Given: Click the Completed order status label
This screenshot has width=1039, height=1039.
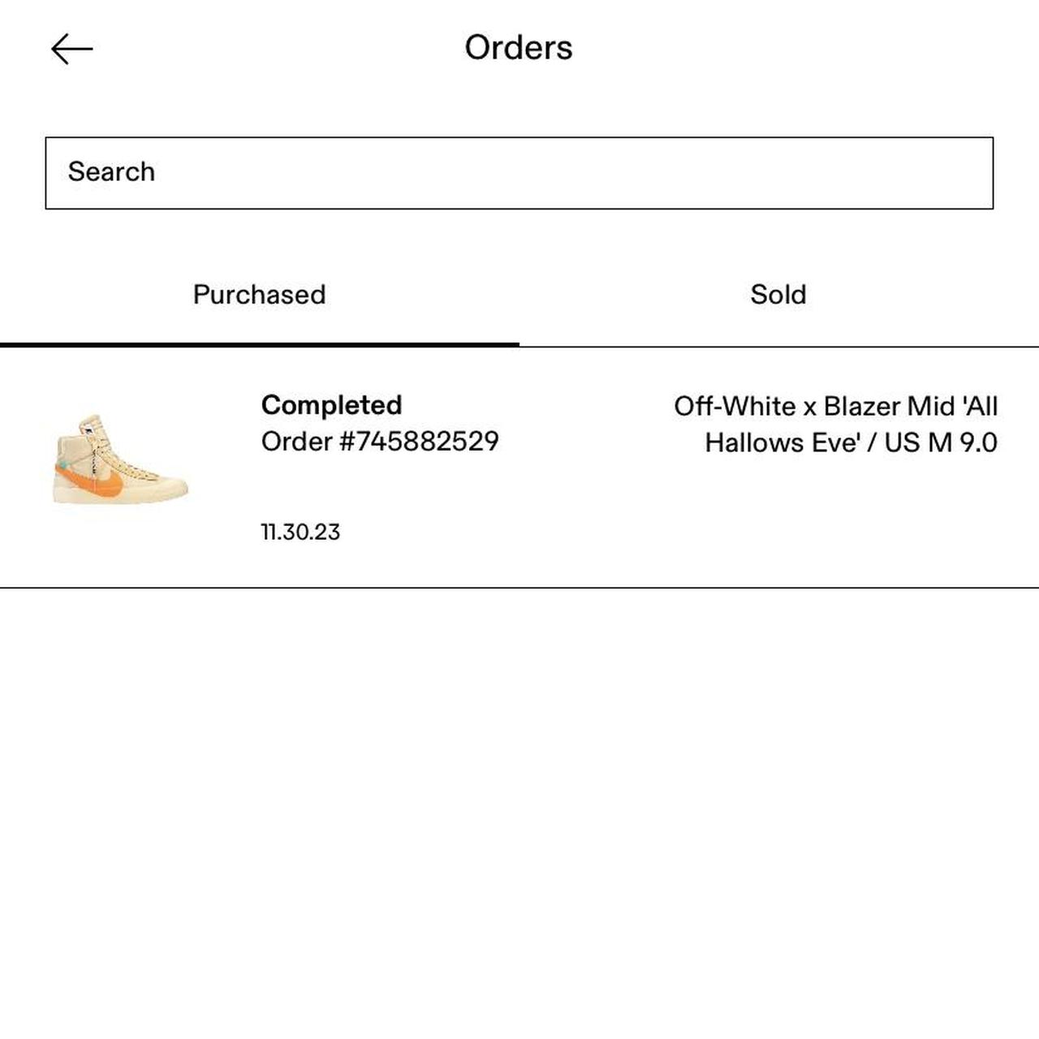Looking at the screenshot, I should (331, 405).
